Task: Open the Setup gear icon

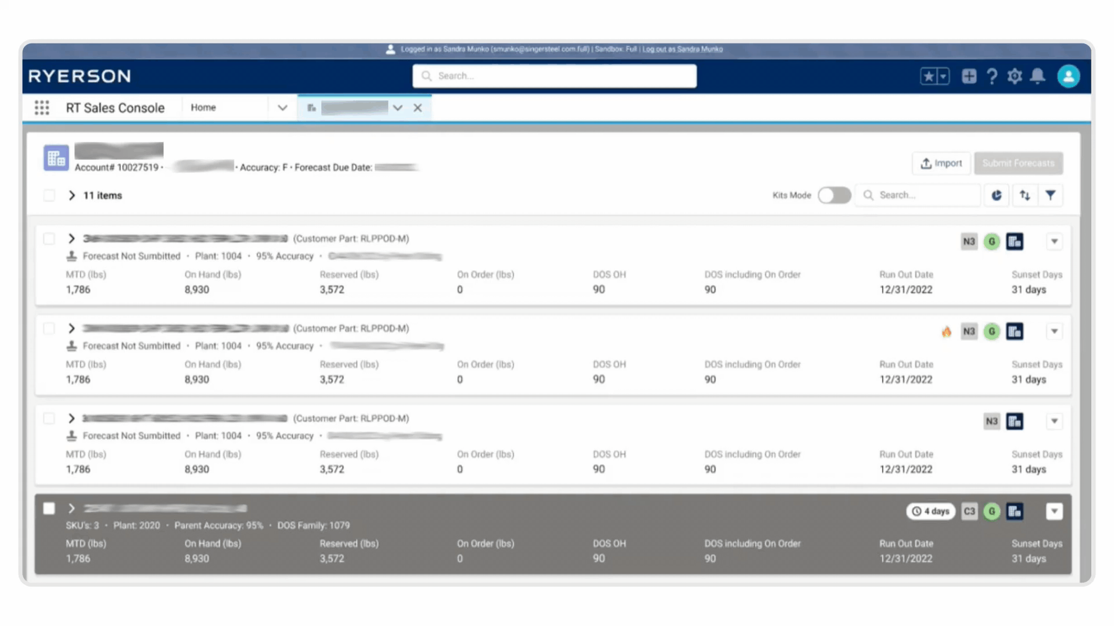Action: [1015, 76]
